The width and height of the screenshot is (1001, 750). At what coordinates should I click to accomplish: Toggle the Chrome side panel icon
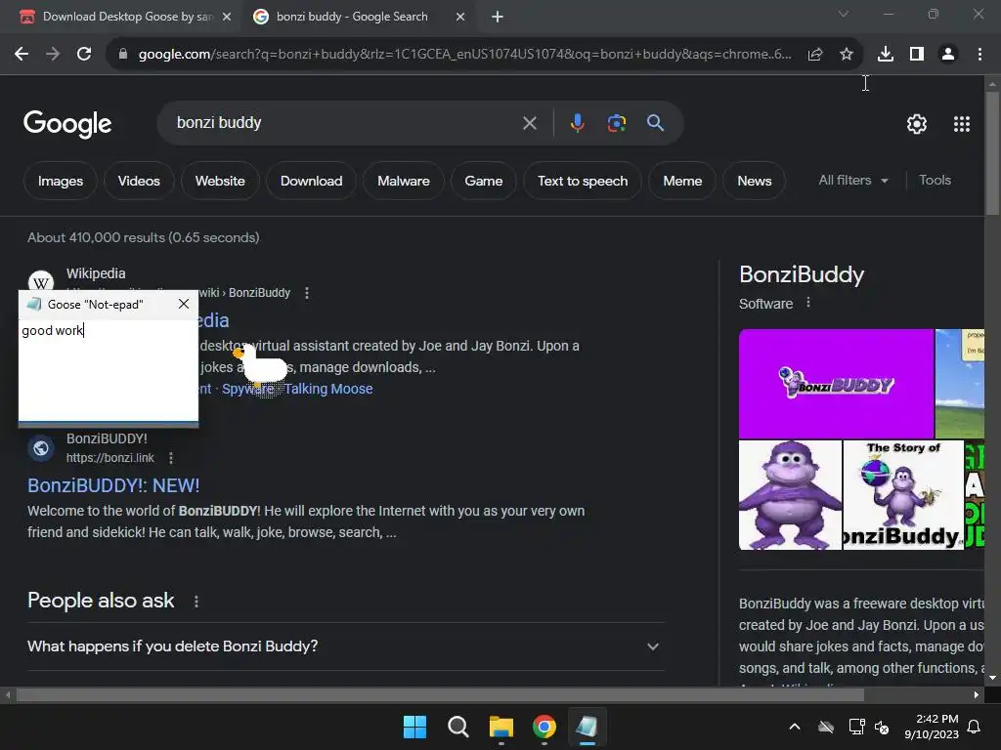click(x=917, y=55)
